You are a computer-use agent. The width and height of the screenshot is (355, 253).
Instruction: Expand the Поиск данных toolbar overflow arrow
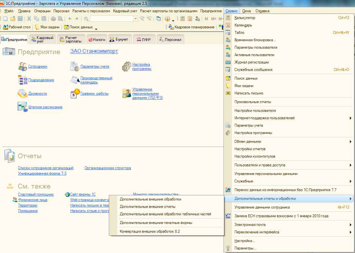tap(96, 29)
